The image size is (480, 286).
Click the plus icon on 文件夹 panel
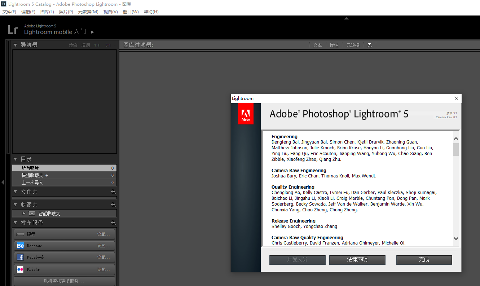coord(113,192)
